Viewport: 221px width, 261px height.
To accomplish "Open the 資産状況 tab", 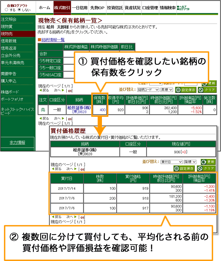I will 133,8.
